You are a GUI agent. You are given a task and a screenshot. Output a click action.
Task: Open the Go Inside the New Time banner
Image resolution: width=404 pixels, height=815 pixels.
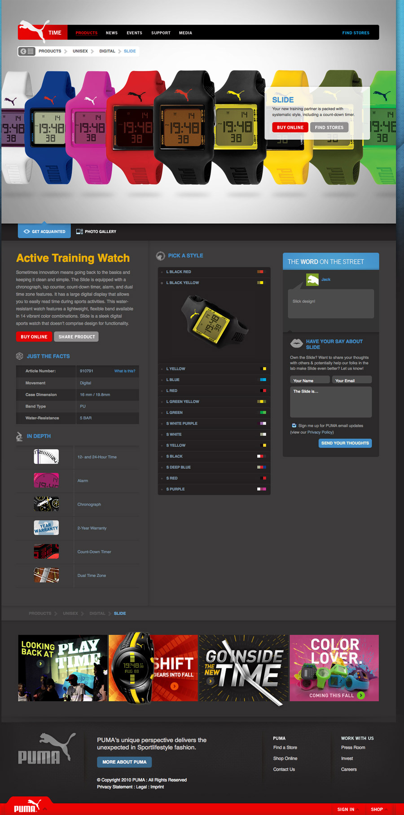point(244,668)
